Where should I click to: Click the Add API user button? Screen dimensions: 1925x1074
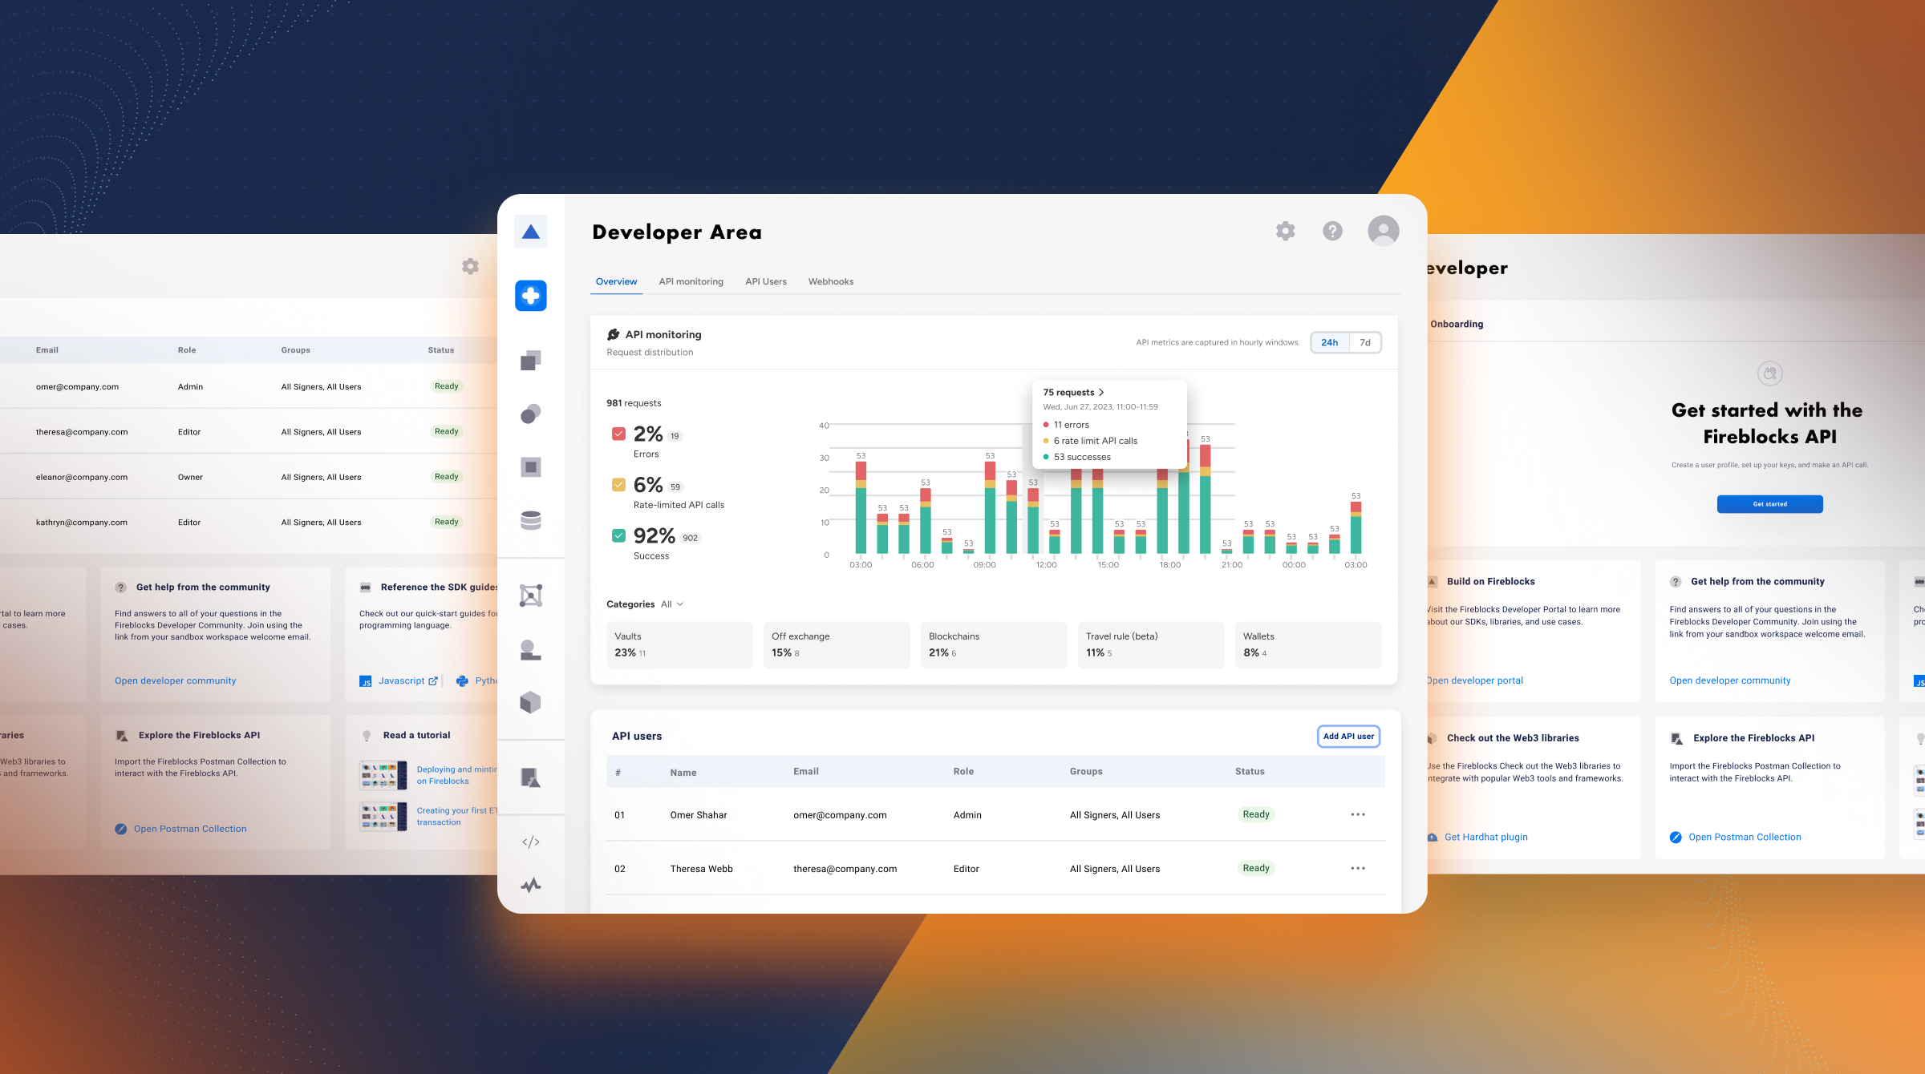pyautogui.click(x=1348, y=736)
